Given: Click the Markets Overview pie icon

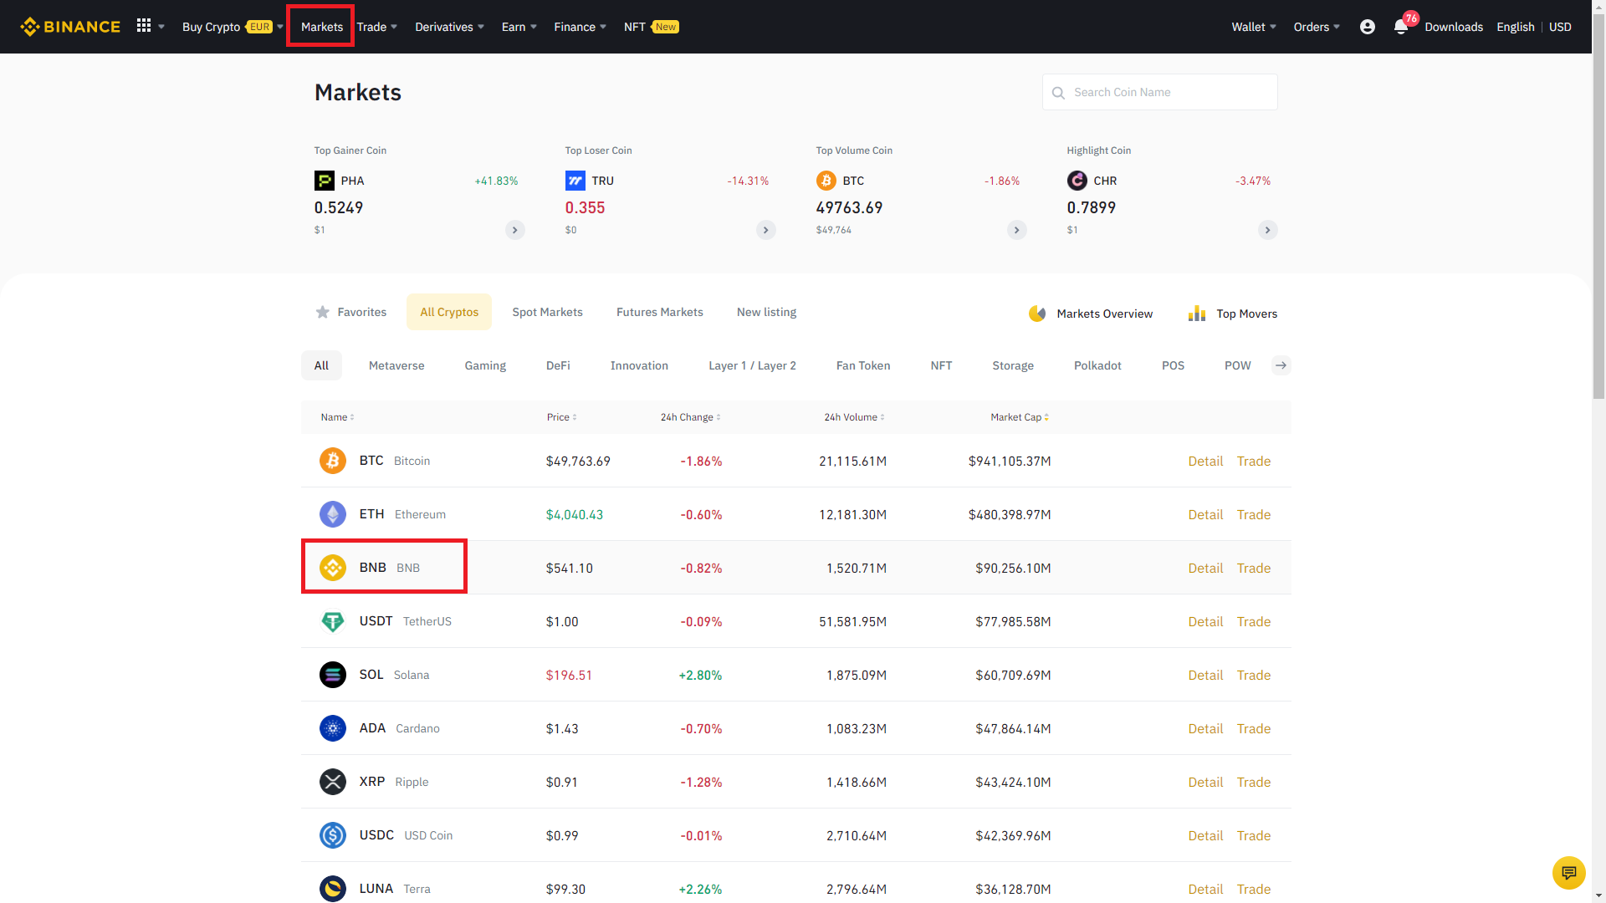Looking at the screenshot, I should click(1037, 314).
